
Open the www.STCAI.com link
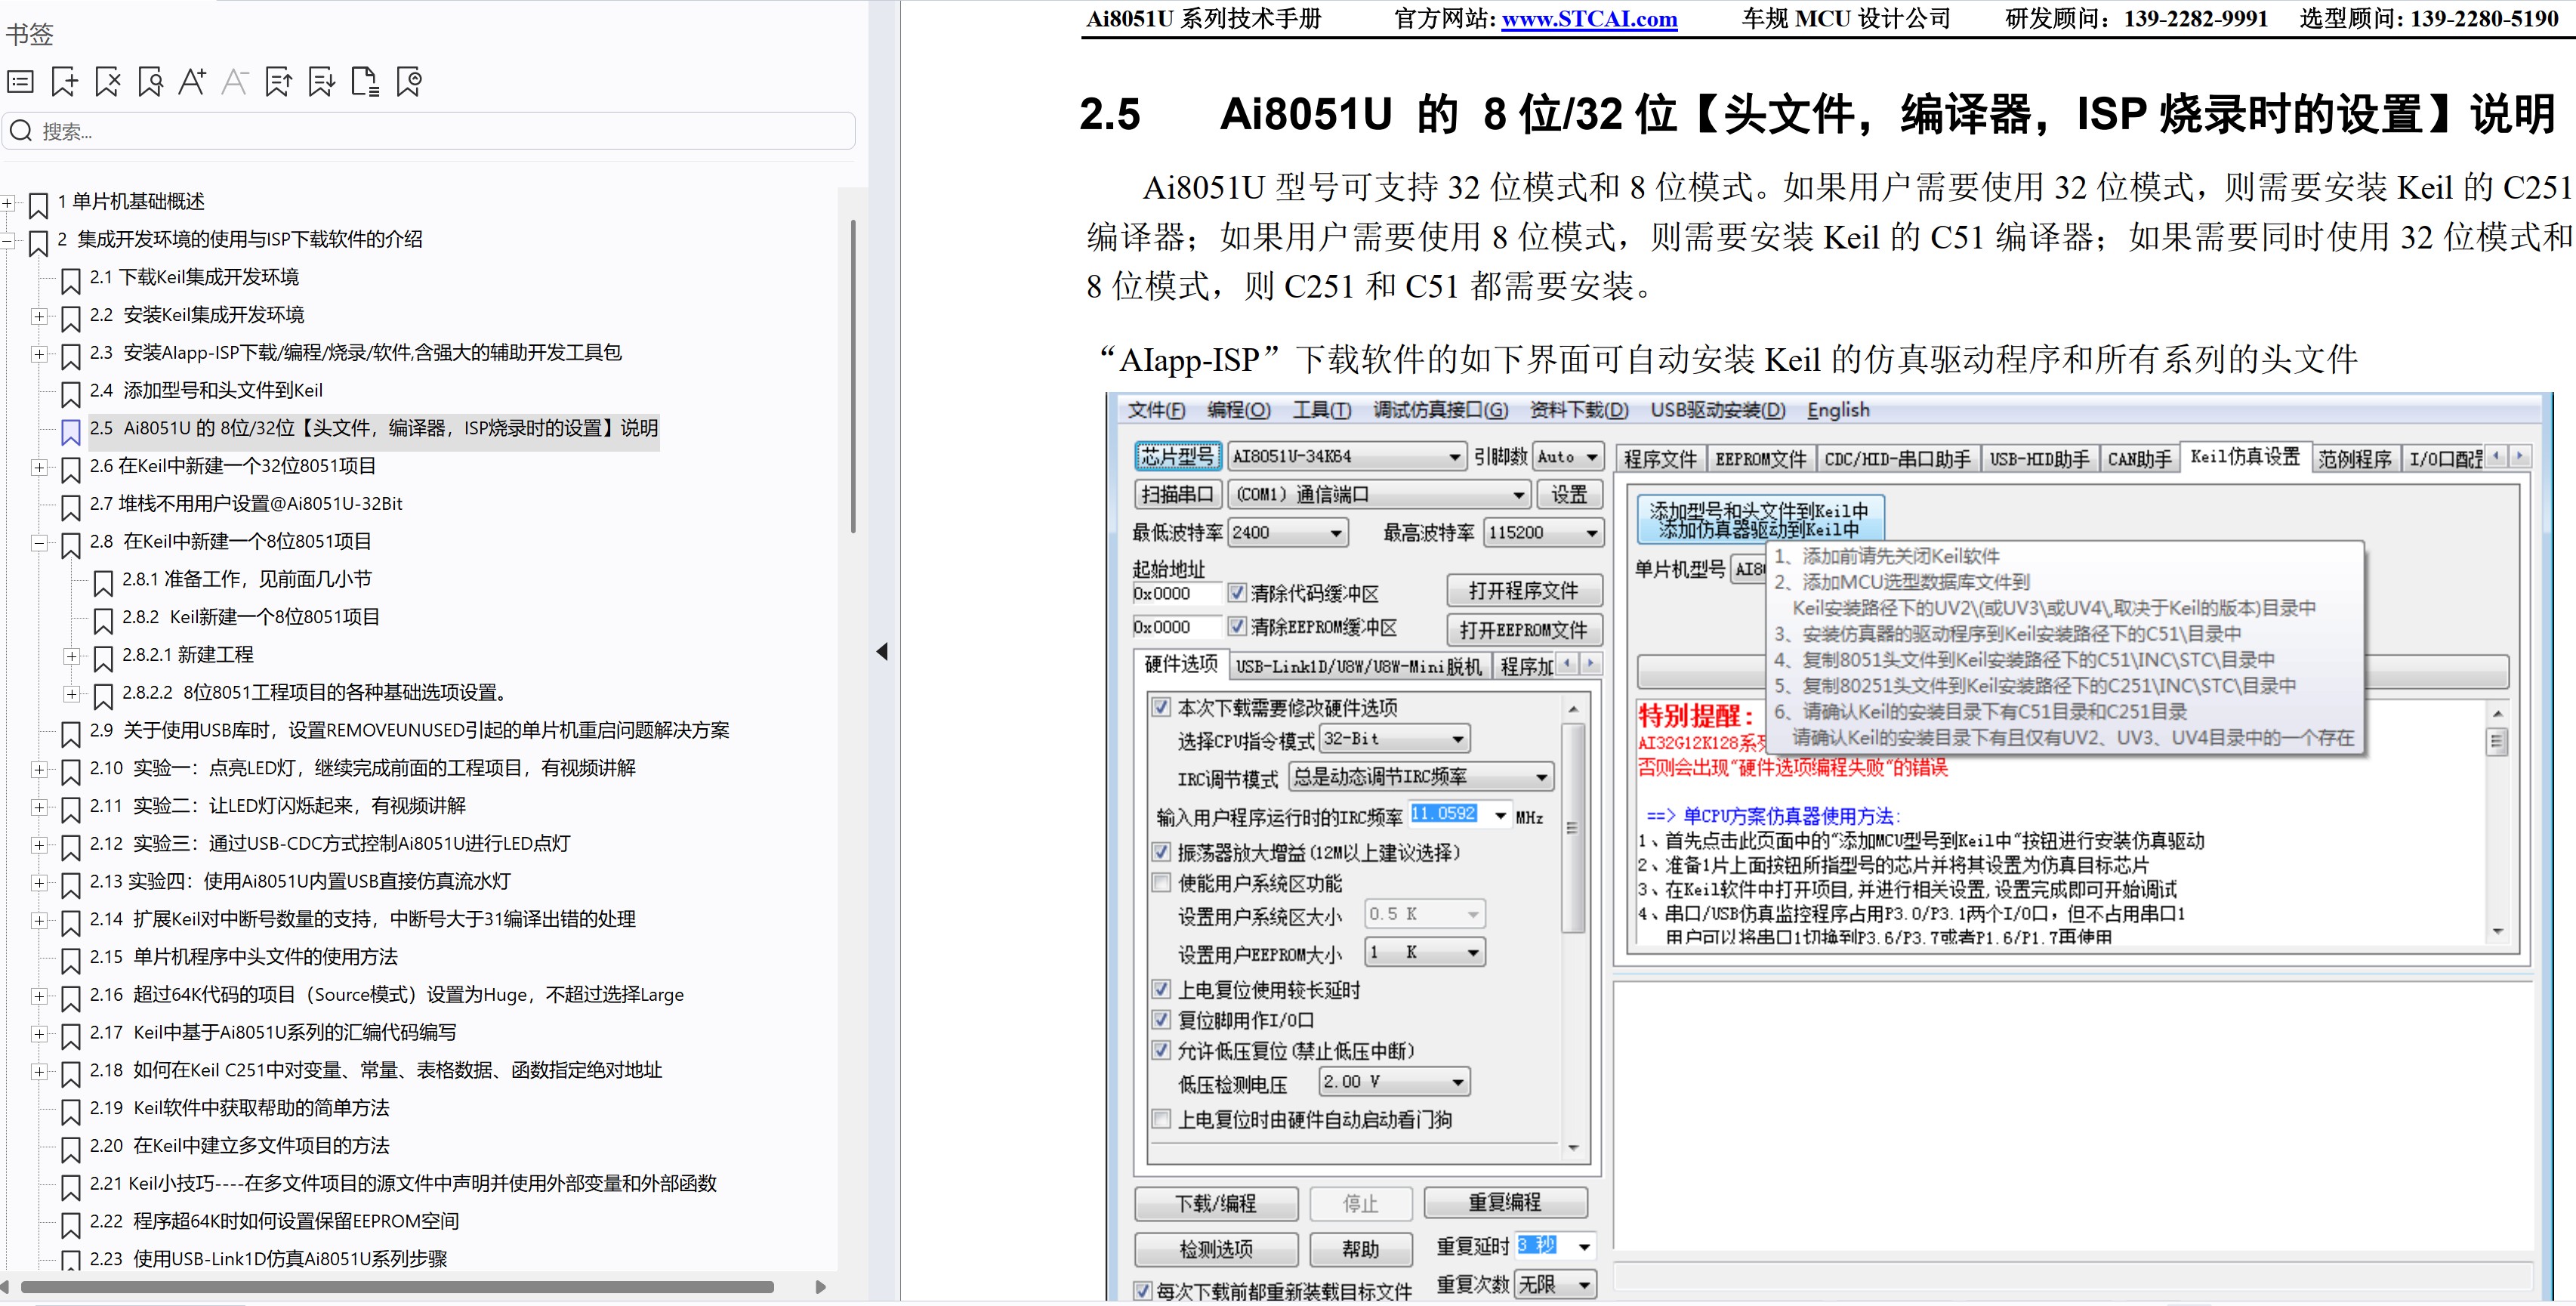point(1589,19)
